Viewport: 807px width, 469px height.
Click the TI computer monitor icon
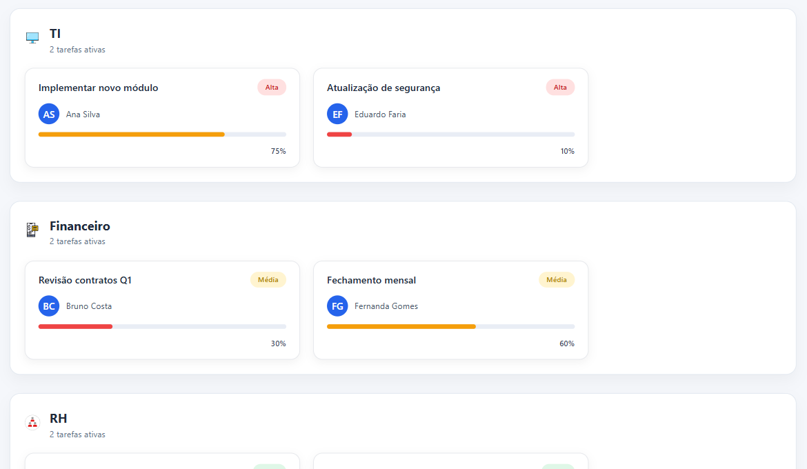tap(32, 37)
